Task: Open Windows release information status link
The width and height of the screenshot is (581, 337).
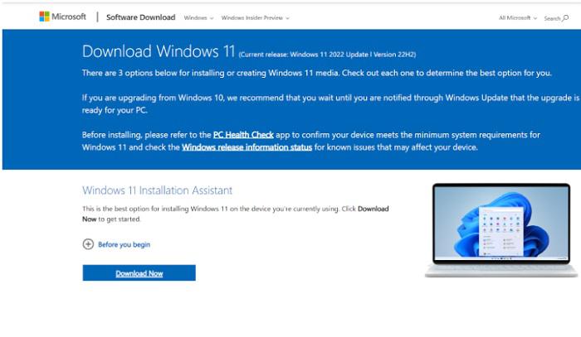Action: (247, 147)
